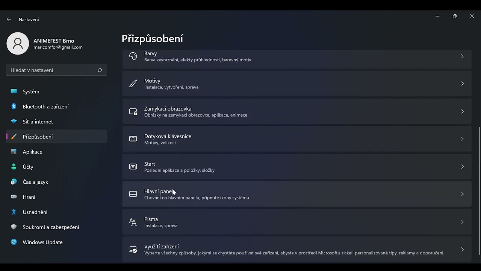Click the user profile avatar
The width and height of the screenshot is (481, 271).
(x=18, y=43)
